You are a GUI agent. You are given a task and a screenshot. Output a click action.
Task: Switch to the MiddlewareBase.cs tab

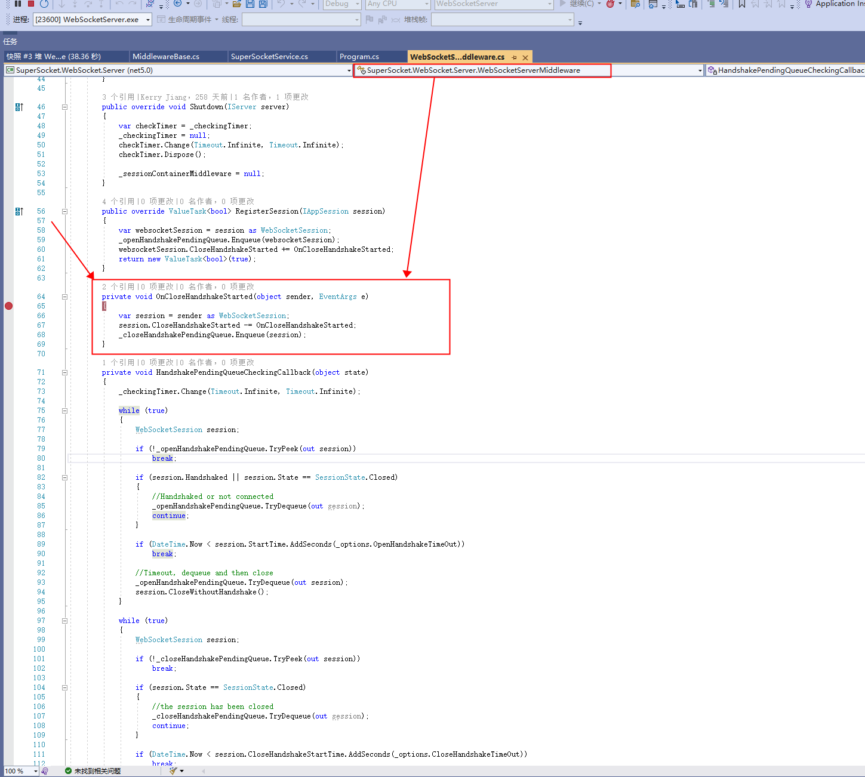click(178, 57)
